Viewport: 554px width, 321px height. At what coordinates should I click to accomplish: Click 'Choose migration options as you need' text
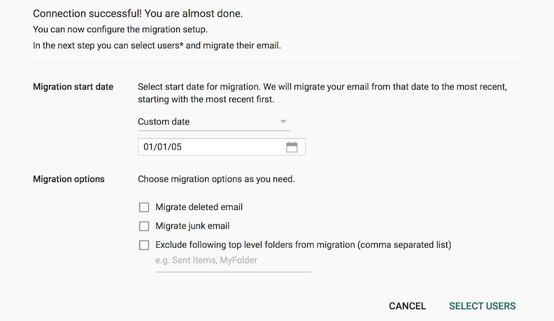pyautogui.click(x=216, y=179)
